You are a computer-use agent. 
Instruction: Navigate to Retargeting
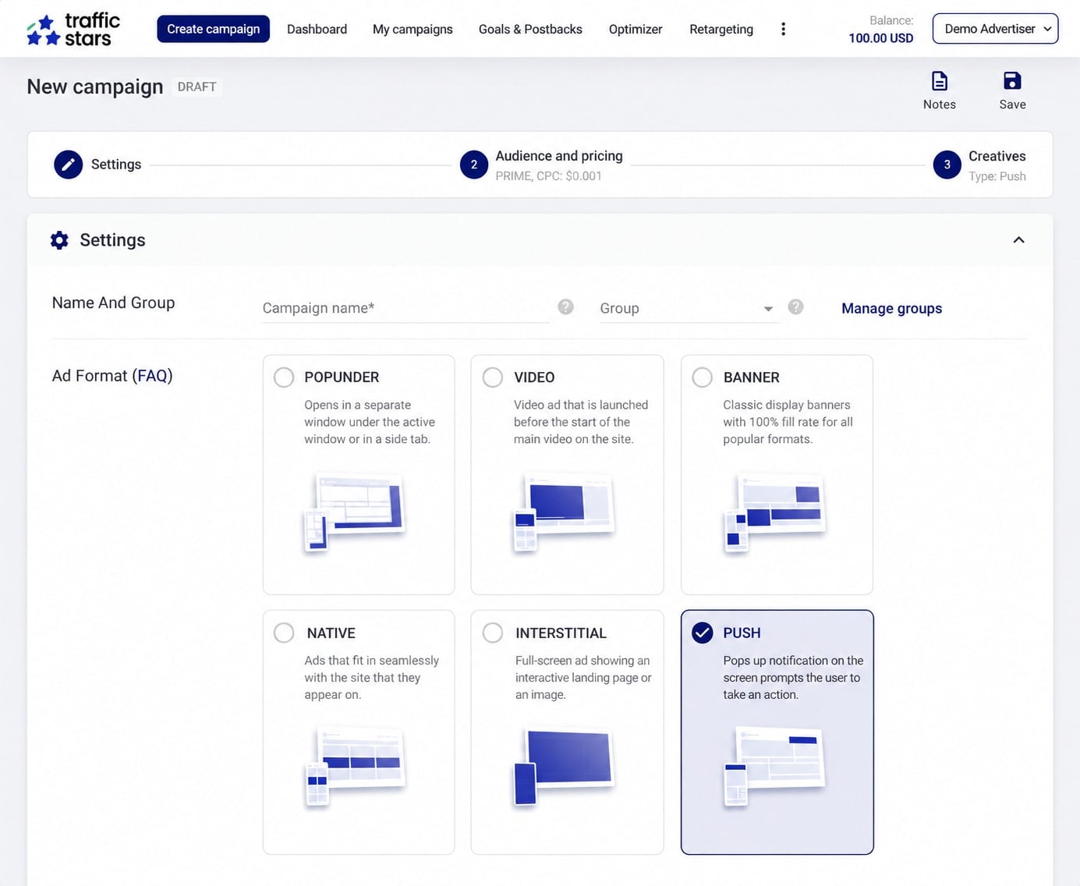point(721,29)
